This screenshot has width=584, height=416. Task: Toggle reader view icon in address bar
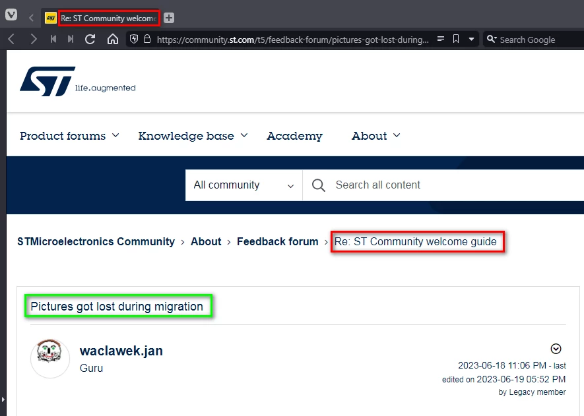pos(441,39)
